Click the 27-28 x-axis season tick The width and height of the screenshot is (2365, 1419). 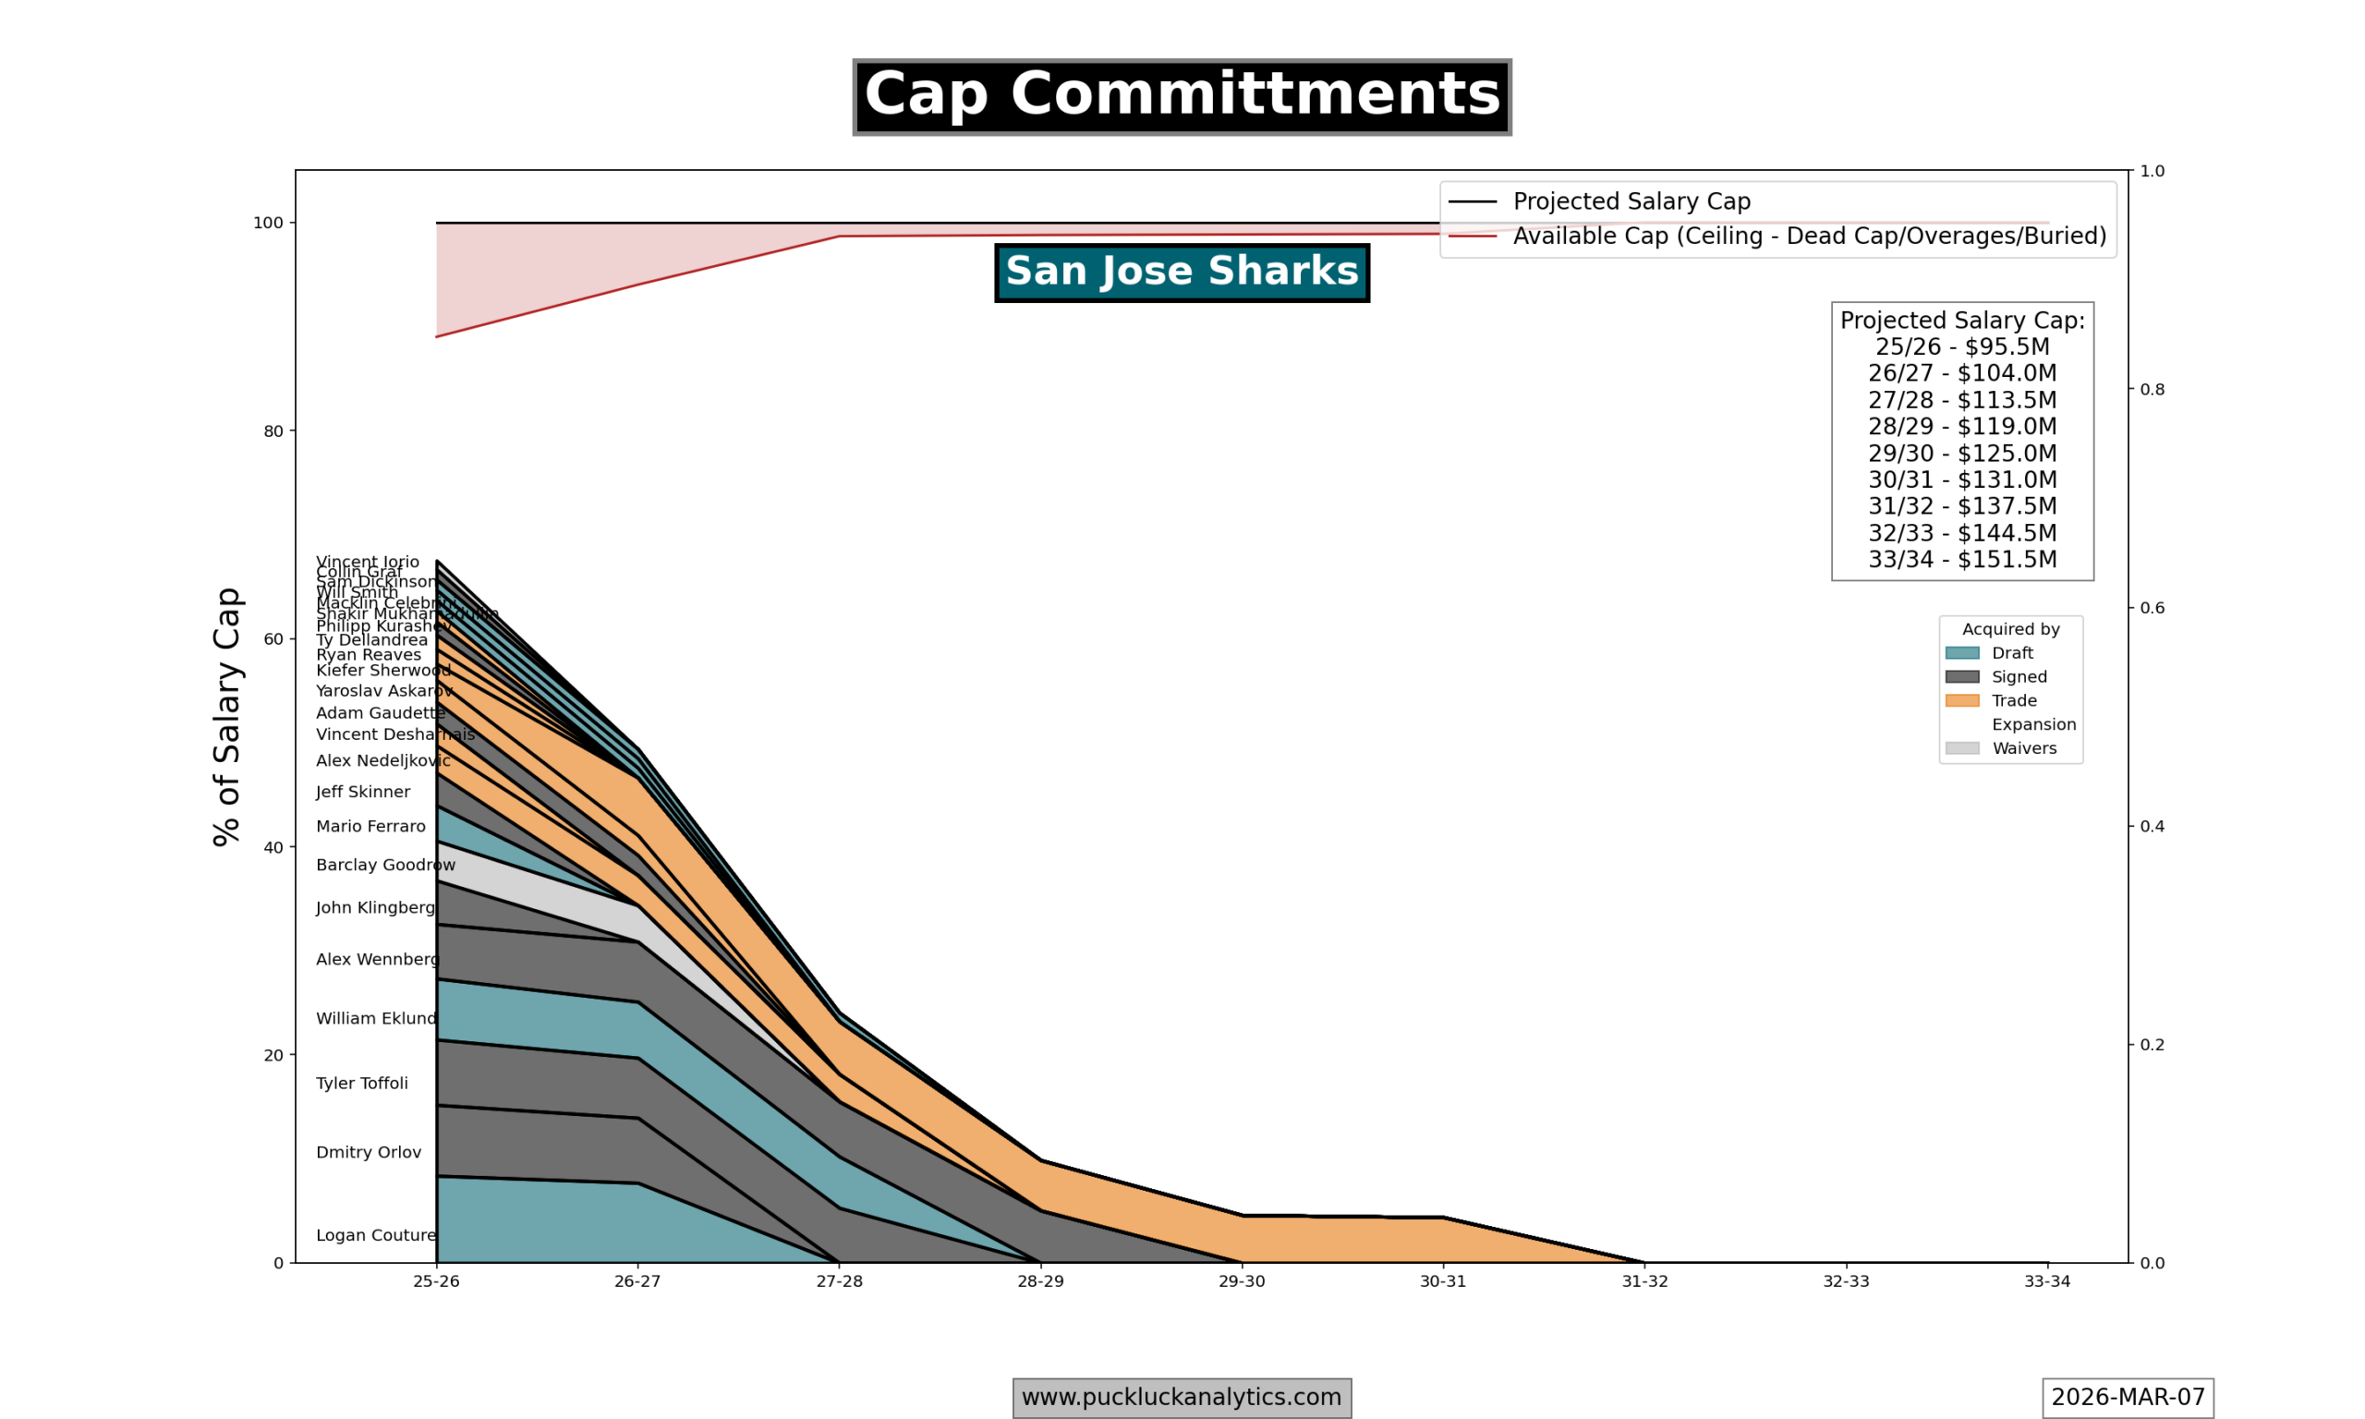point(838,1281)
